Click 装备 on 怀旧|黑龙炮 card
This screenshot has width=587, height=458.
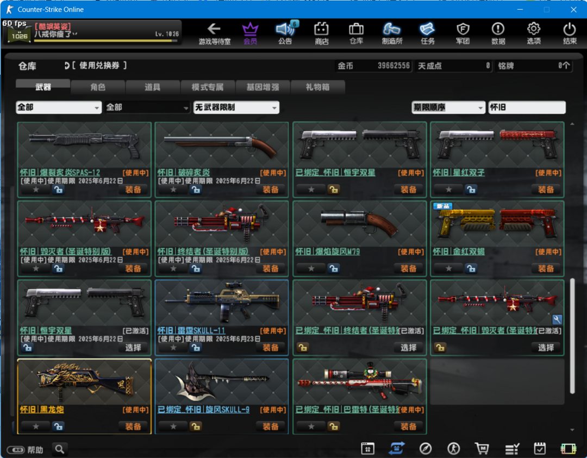[133, 426]
